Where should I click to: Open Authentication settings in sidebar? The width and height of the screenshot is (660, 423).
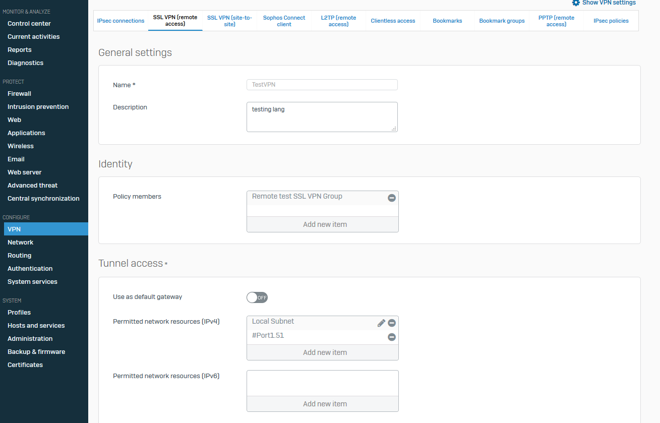pos(30,269)
